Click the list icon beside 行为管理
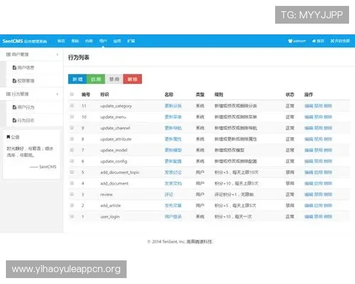The image size is (355, 284). pyautogui.click(x=8, y=94)
